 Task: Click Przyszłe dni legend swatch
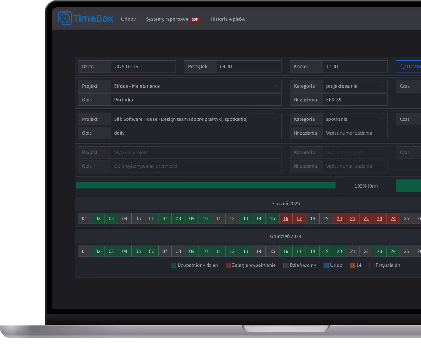point(372,265)
